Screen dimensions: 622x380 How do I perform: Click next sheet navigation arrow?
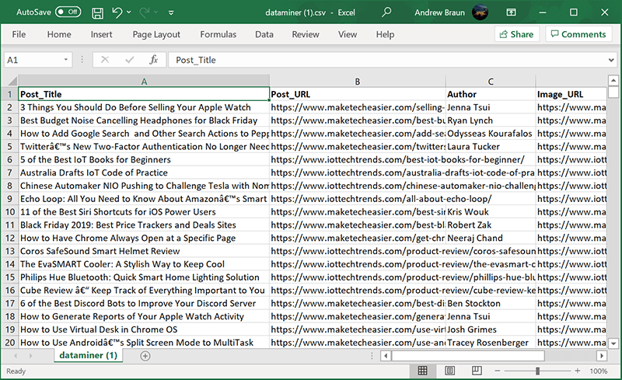[30, 356]
